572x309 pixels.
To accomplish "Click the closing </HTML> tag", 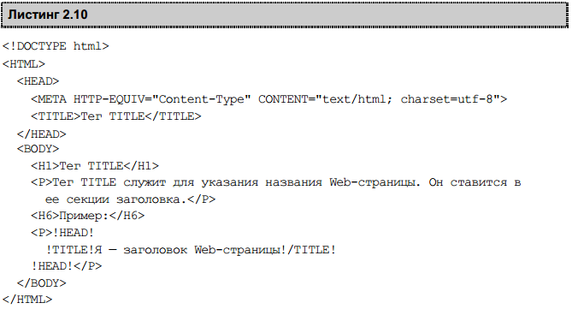I will (27, 300).
